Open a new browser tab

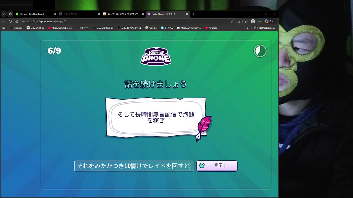pyautogui.click(x=194, y=14)
